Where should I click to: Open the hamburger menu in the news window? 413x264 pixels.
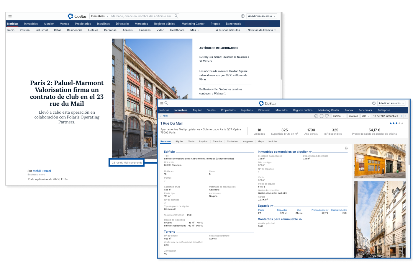(10, 16)
